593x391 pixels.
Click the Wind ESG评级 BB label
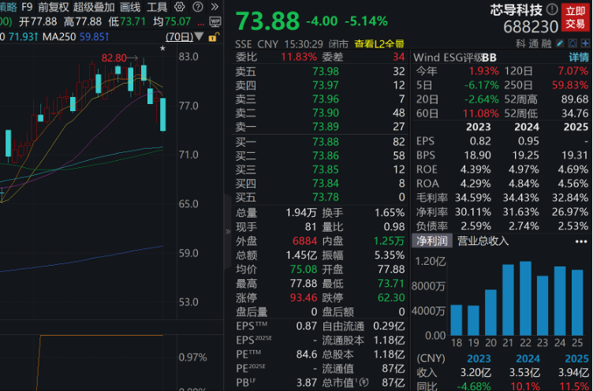pos(455,58)
